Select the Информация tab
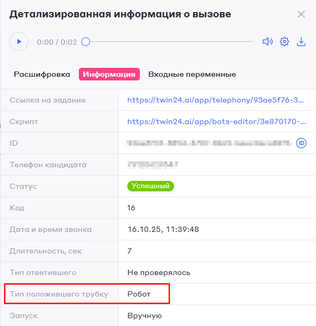 (109, 75)
